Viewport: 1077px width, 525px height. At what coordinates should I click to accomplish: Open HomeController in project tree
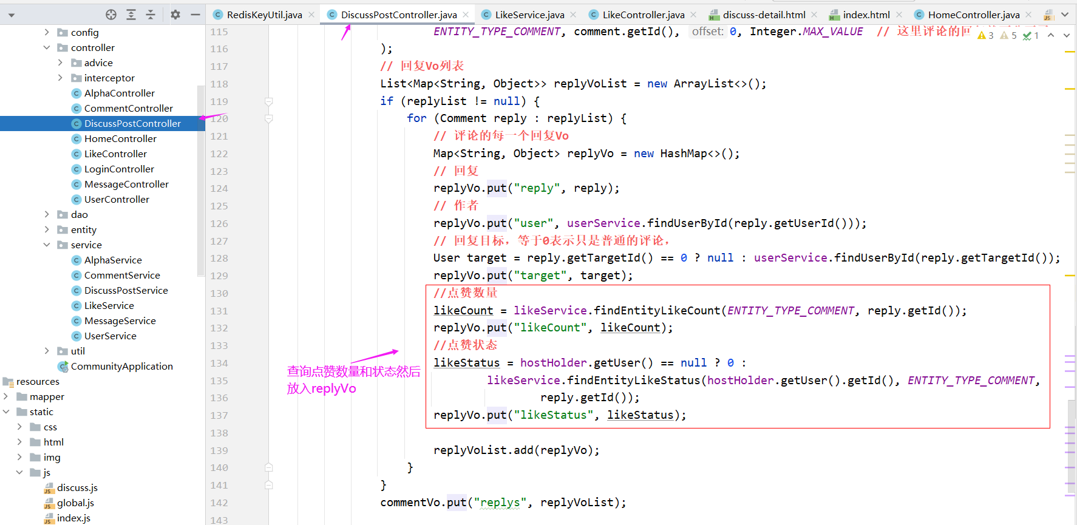120,138
